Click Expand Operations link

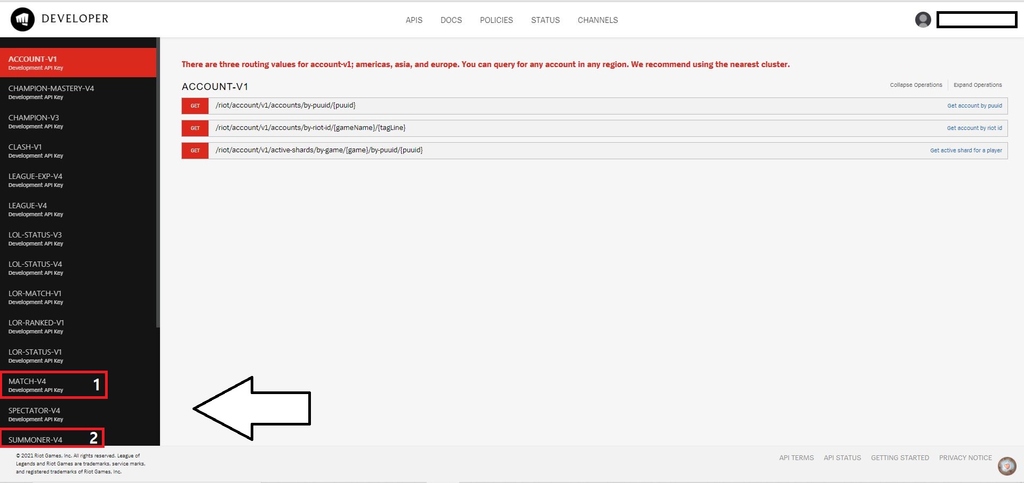[x=978, y=85]
